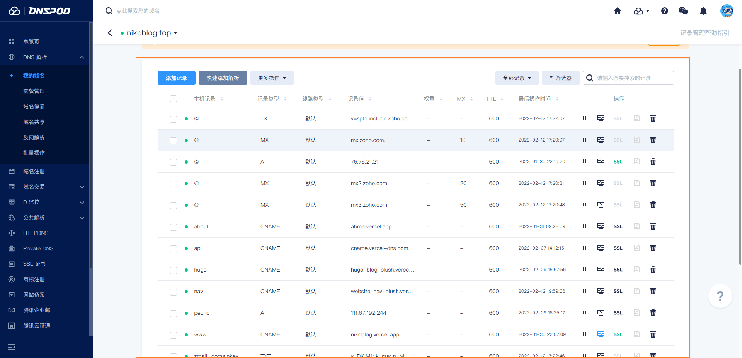Delete the mx.zoho.com MX record
The height and width of the screenshot is (358, 742).
click(x=653, y=140)
